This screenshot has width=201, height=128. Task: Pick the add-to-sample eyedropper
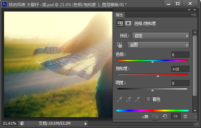click(128, 99)
